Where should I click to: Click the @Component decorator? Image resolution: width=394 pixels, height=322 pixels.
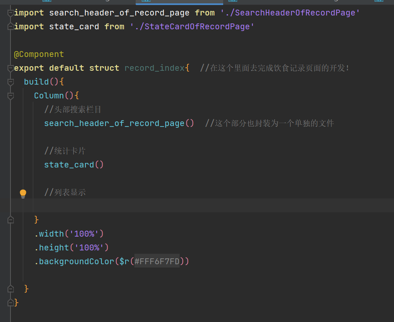(x=39, y=54)
